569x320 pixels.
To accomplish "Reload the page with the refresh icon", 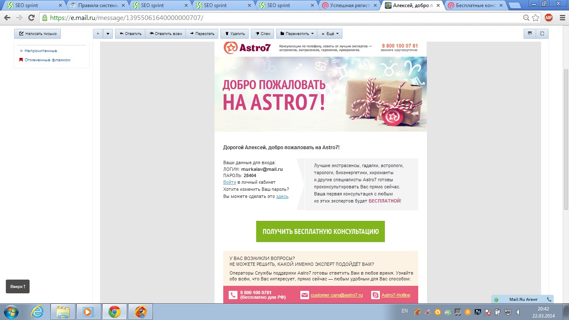I will point(31,18).
